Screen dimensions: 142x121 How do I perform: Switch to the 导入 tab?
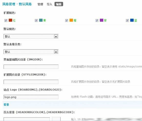49,4
